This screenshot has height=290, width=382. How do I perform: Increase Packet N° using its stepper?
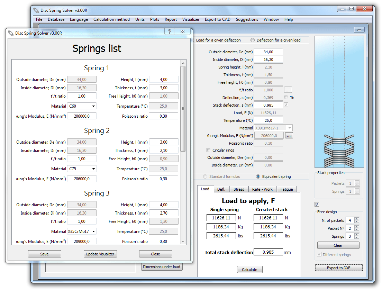[x=357, y=227]
